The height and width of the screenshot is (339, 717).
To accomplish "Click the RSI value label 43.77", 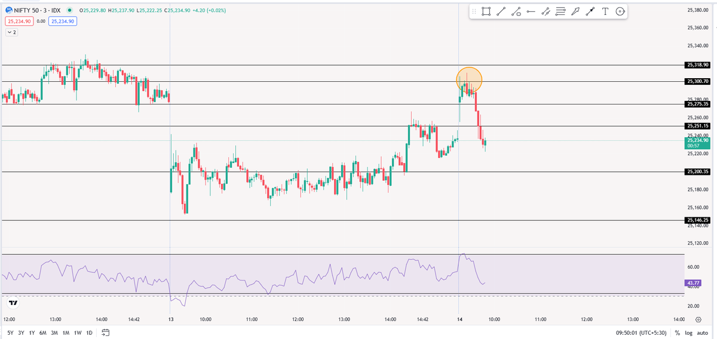I will tap(693, 283).
